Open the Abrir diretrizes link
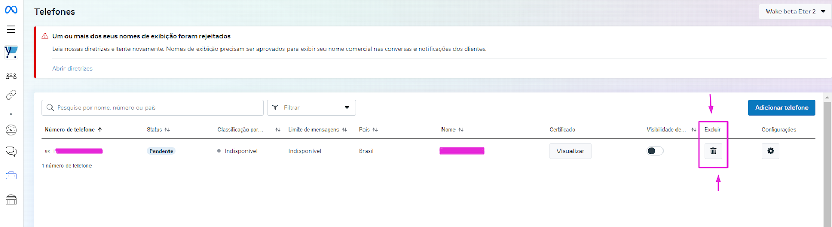Viewport: 832px width, 227px height. (x=72, y=68)
